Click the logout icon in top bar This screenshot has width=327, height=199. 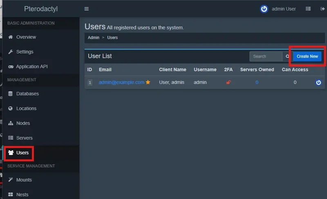[322, 9]
